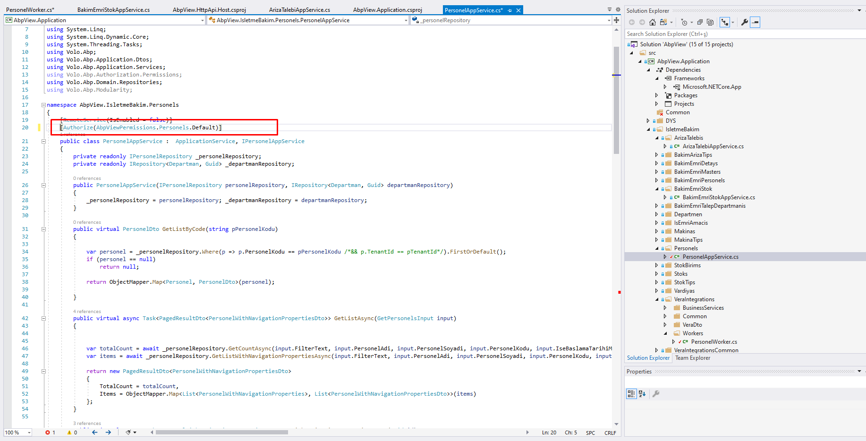The image size is (866, 441).
Task: Click the error count indicator icon
Action: pyautogui.click(x=48, y=433)
